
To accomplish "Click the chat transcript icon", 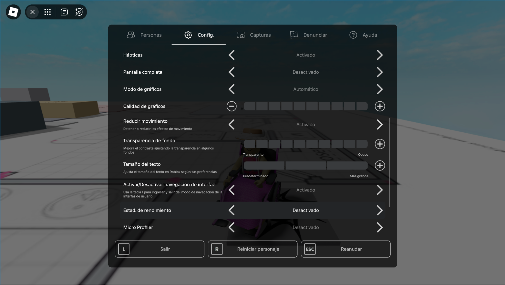I will [64, 12].
